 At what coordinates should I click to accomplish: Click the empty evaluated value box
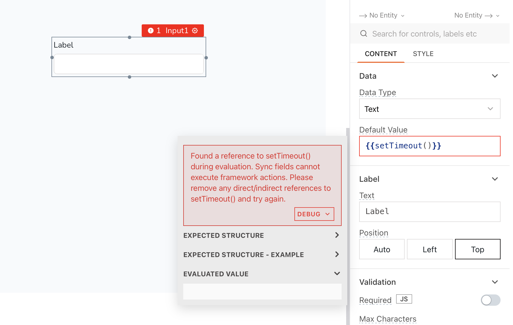[262, 292]
